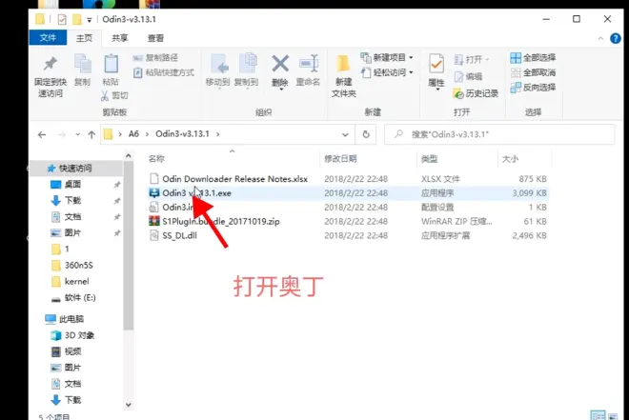Click the Up one level arrow
The image size is (629, 420).
point(91,134)
